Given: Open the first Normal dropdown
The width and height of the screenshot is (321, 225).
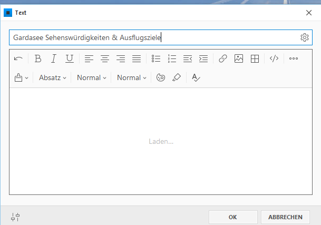Looking at the screenshot, I should pos(92,78).
